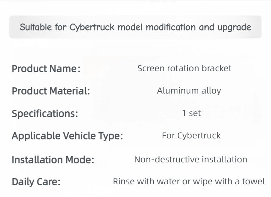Screen dimensions: 271x197
Task: Select the "1 set" specification value
Action: coord(191,113)
